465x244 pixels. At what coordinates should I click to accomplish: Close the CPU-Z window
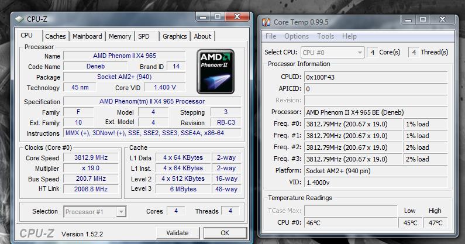[x=237, y=16]
